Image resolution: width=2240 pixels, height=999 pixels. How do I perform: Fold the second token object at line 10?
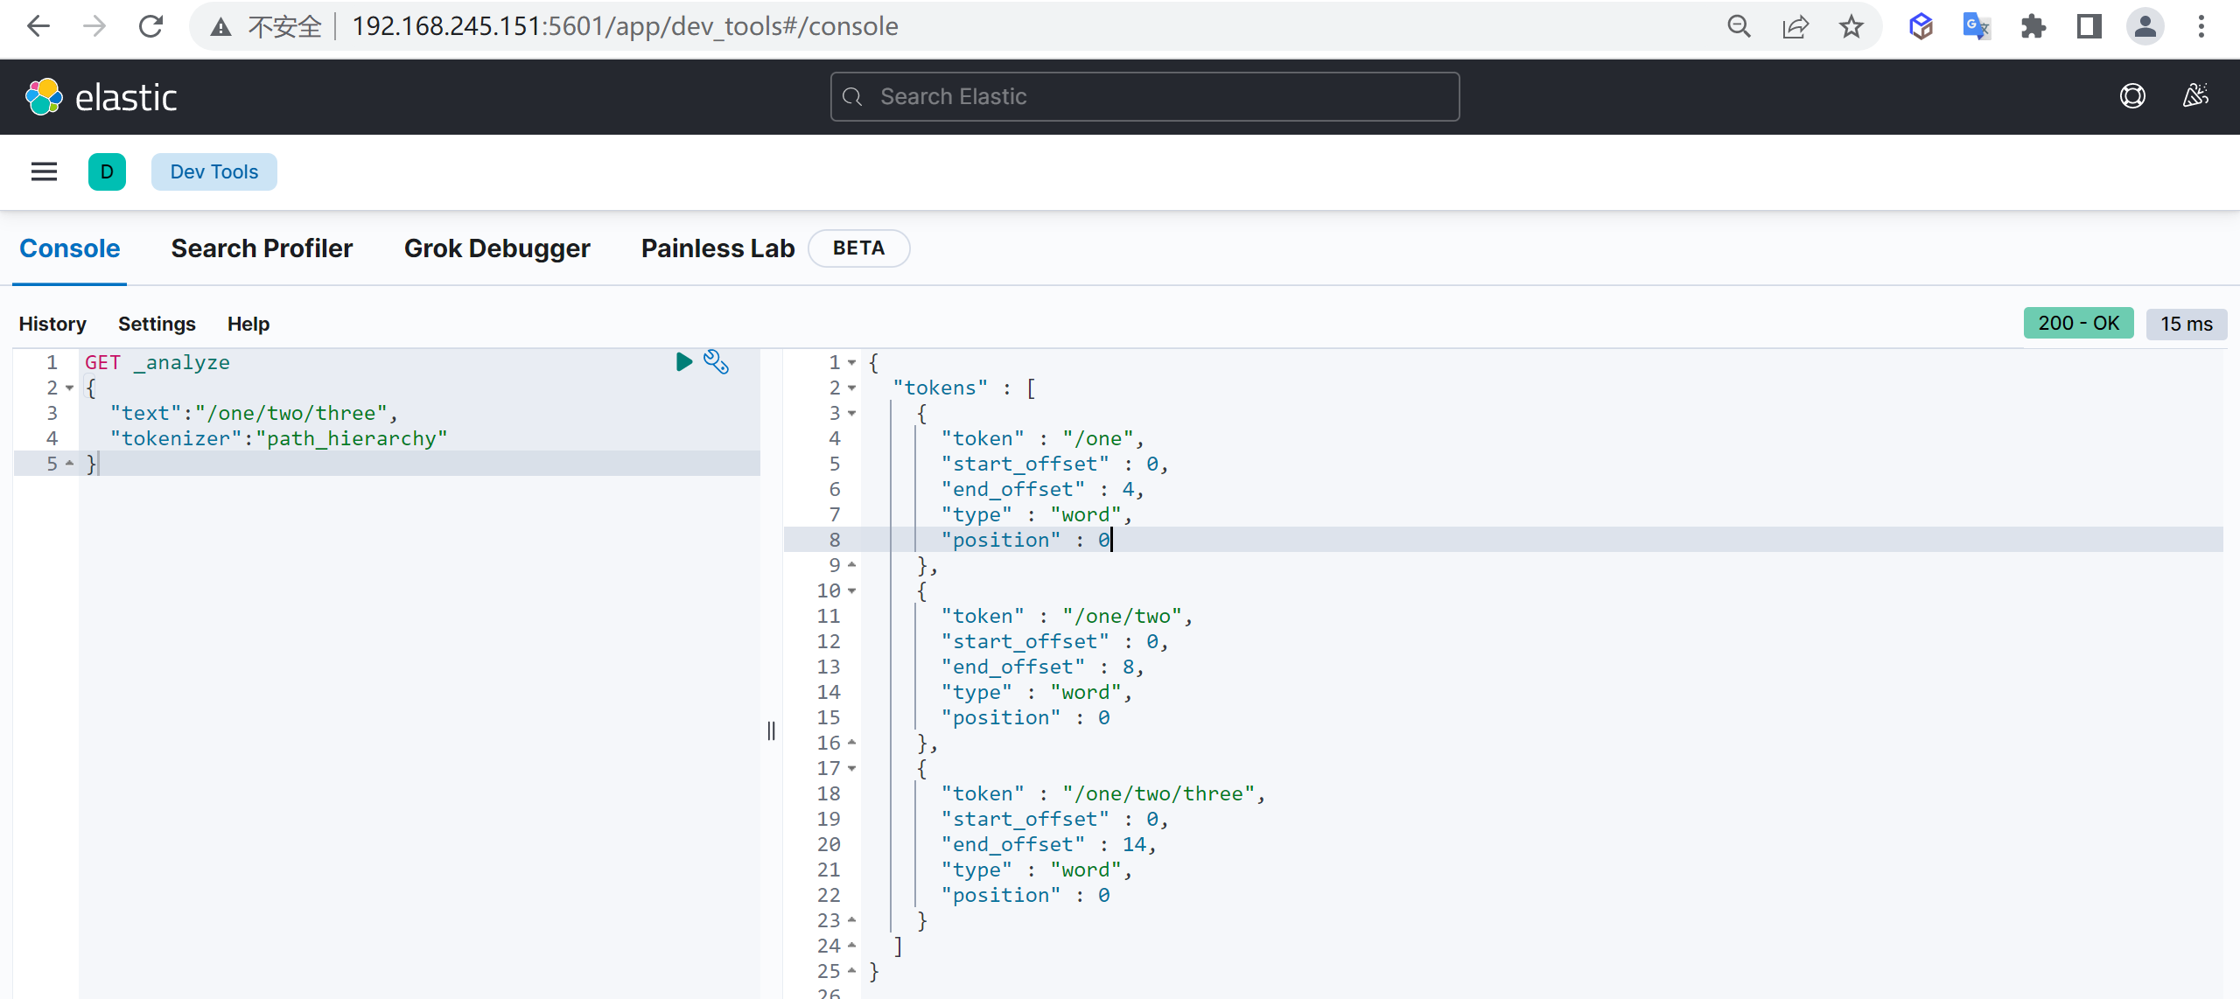point(852,590)
